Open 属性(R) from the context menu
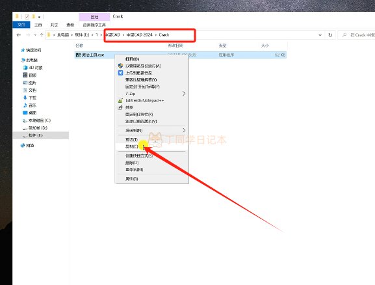 tap(132, 179)
